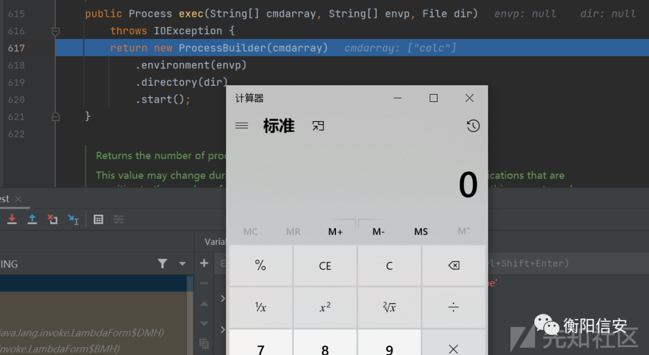Screen dimensions: 649x355
Task: Click the MR memory recall button
Action: tap(293, 232)
